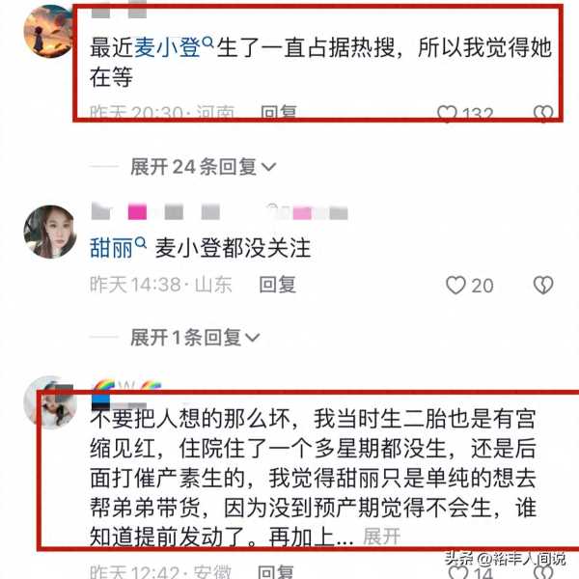Viewport: 579px width, 579px height.
Task: Open third commenter's blurred avatar
Action: tap(50, 402)
